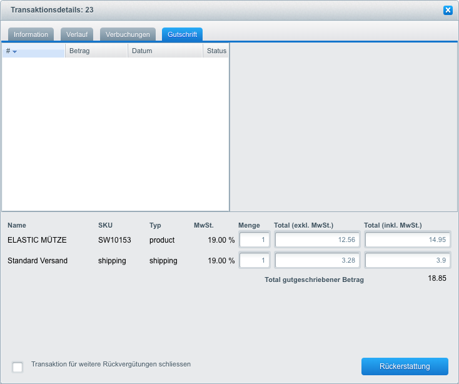Click the SKU SW10153 text
Viewport: 459px width, 384px height.
coord(114,240)
